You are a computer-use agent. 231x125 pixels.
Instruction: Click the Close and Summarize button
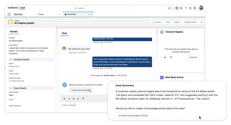81,90
